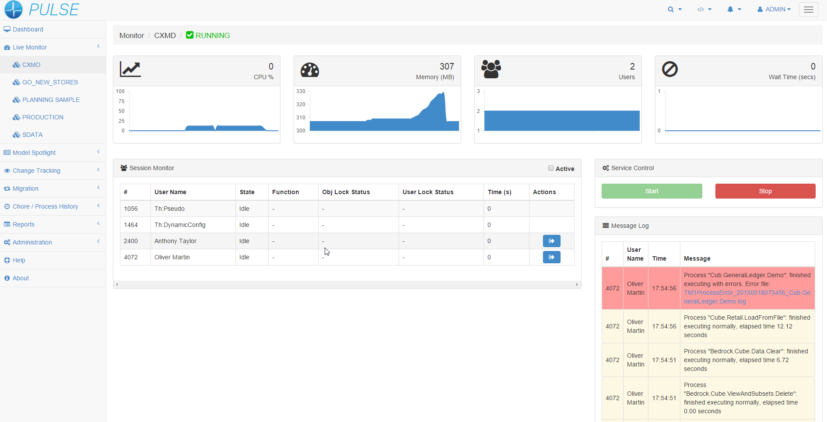The height and width of the screenshot is (422, 827).
Task: Click the Pulse heartbeat logo icon
Action: point(13,10)
